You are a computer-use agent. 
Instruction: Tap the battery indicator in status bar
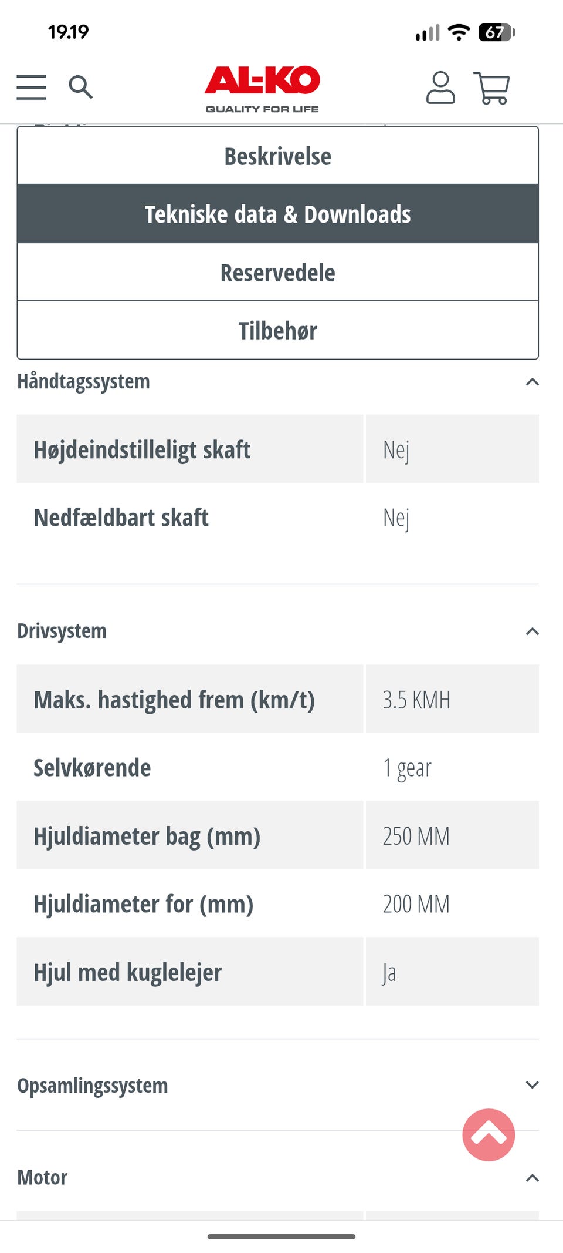point(496,32)
